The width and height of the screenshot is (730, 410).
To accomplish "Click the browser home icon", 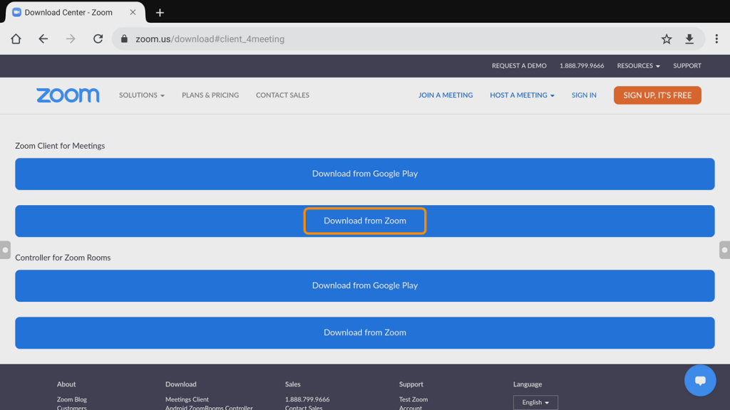I will click(x=15, y=39).
